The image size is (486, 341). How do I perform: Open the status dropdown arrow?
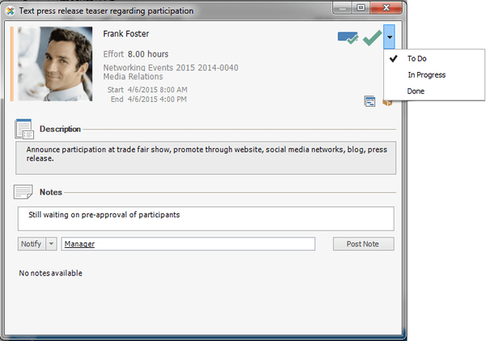(390, 37)
